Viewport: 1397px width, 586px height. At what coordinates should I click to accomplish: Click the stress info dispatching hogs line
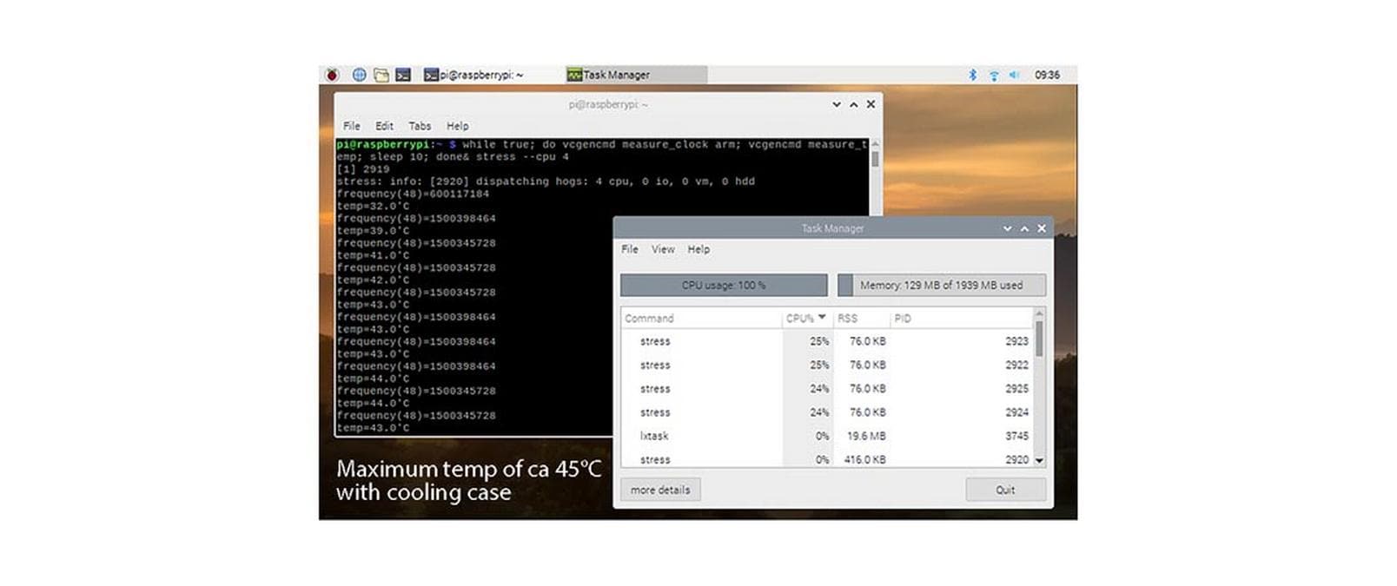tap(546, 181)
